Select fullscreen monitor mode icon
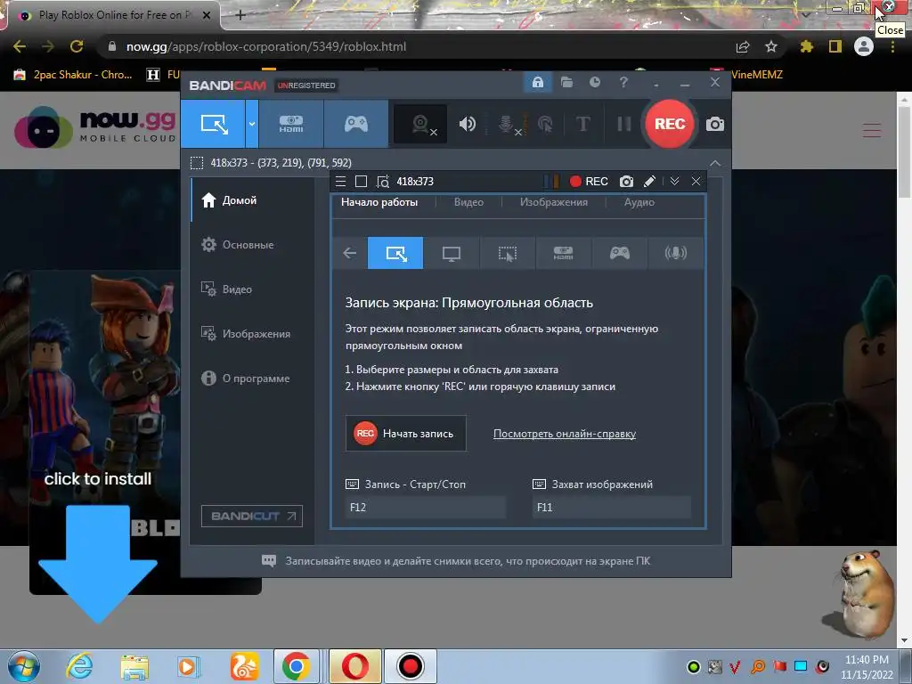The image size is (912, 684). click(452, 253)
